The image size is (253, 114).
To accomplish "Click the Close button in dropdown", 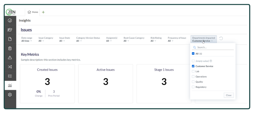I will tap(229, 95).
